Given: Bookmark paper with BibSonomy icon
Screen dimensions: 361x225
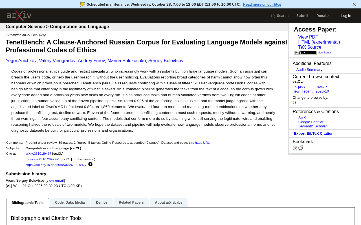Looking at the screenshot, I should (x=295, y=148).
